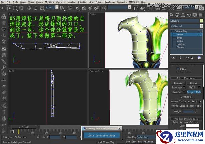This screenshot has height=144, width=205.
Task: Click the Weight spinner arrows
Action: pos(196,111)
